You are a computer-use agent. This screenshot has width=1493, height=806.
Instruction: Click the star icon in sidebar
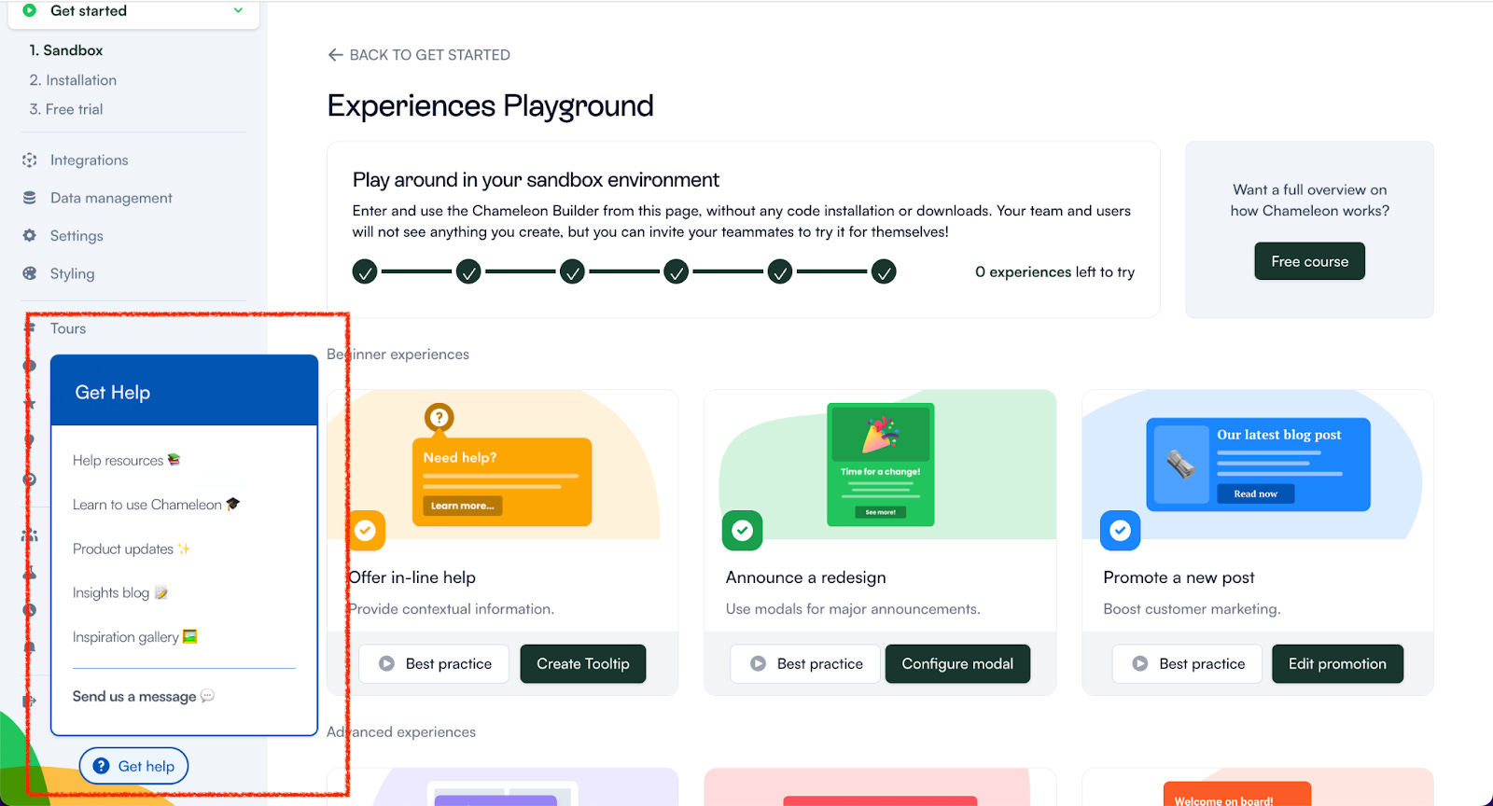(x=30, y=403)
